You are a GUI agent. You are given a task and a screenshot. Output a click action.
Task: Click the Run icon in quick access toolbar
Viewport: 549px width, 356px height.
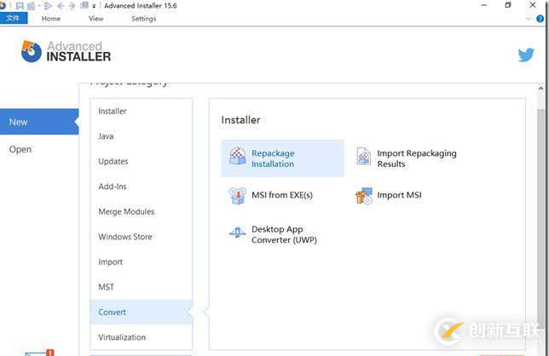pos(49,6)
